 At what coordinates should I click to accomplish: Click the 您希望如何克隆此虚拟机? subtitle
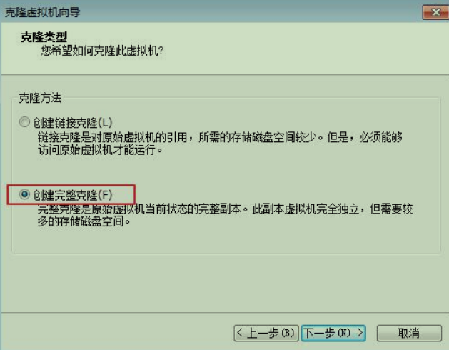102,51
